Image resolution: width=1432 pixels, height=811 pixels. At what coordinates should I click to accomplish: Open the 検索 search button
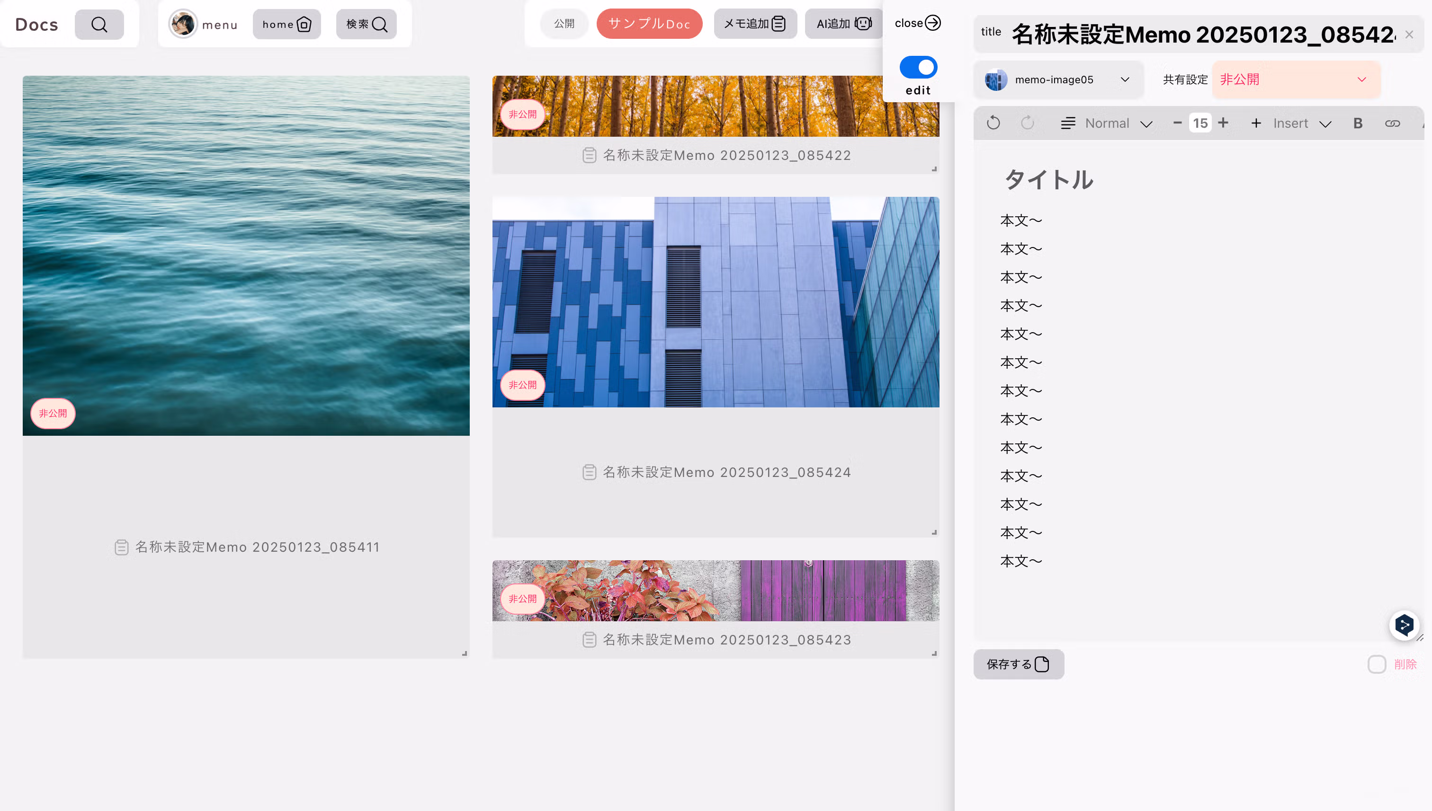click(x=366, y=25)
